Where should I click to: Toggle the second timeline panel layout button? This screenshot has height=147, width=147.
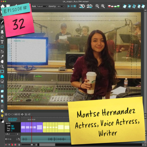coord(12,114)
